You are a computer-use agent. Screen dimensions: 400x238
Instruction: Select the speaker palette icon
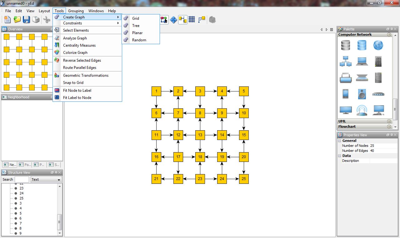pyautogui.click(x=362, y=94)
